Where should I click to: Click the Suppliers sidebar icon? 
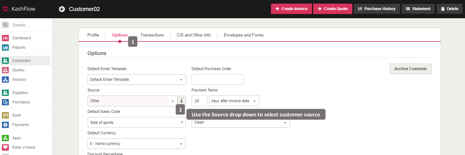coord(5,93)
